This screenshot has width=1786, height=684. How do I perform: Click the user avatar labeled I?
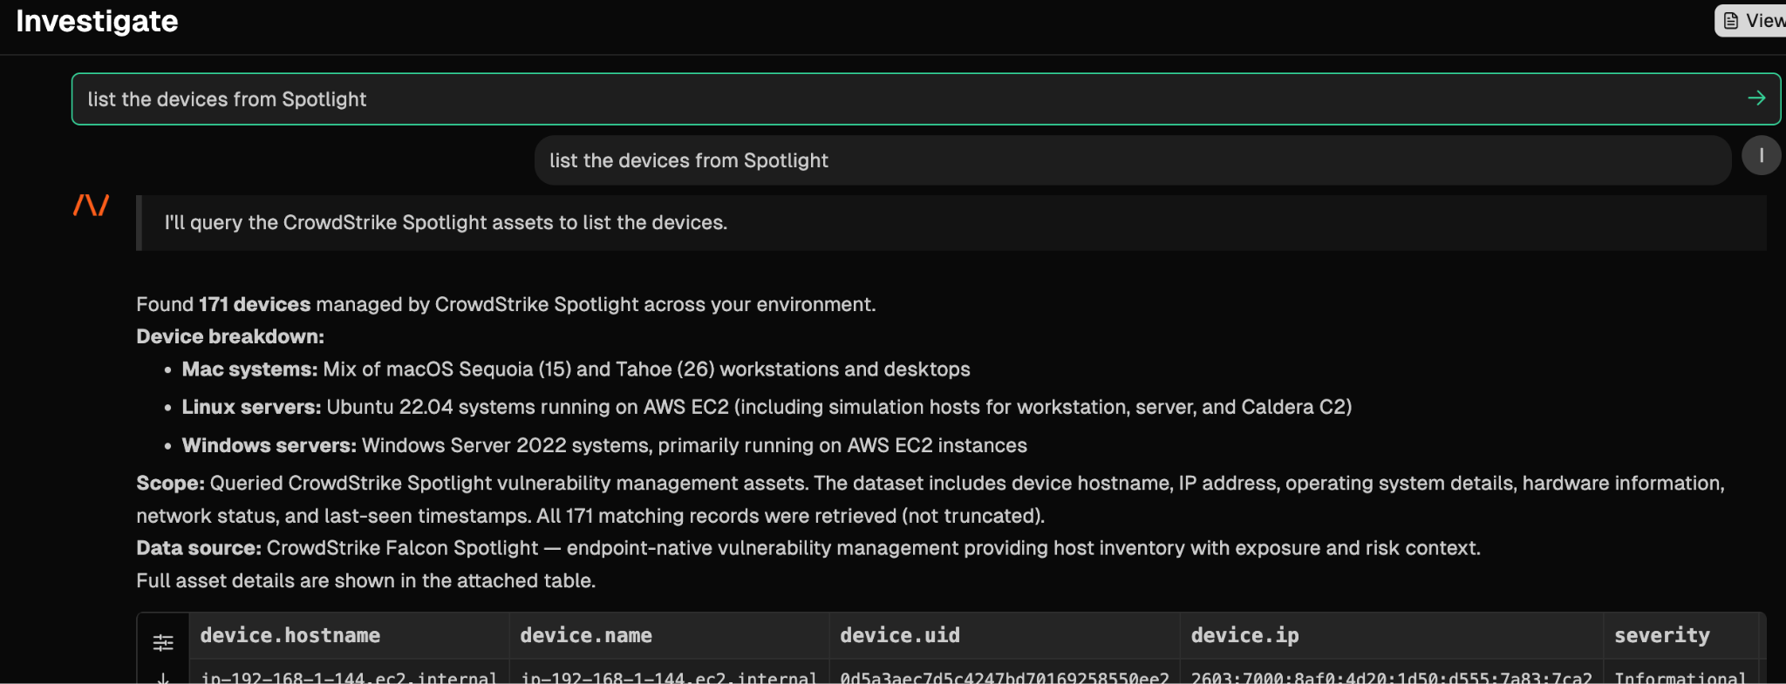[x=1761, y=156]
